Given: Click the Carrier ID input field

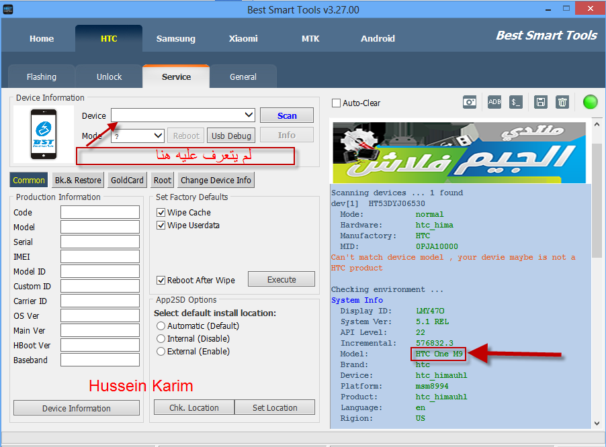Looking at the screenshot, I should pyautogui.click(x=100, y=301).
